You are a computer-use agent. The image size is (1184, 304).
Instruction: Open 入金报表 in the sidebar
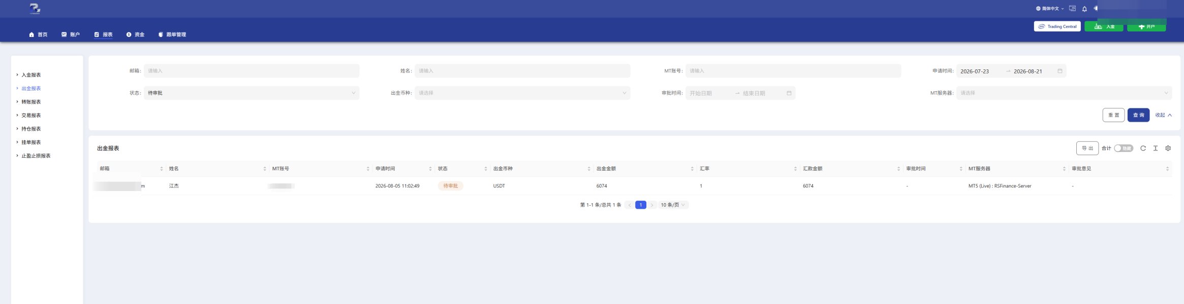(x=31, y=75)
